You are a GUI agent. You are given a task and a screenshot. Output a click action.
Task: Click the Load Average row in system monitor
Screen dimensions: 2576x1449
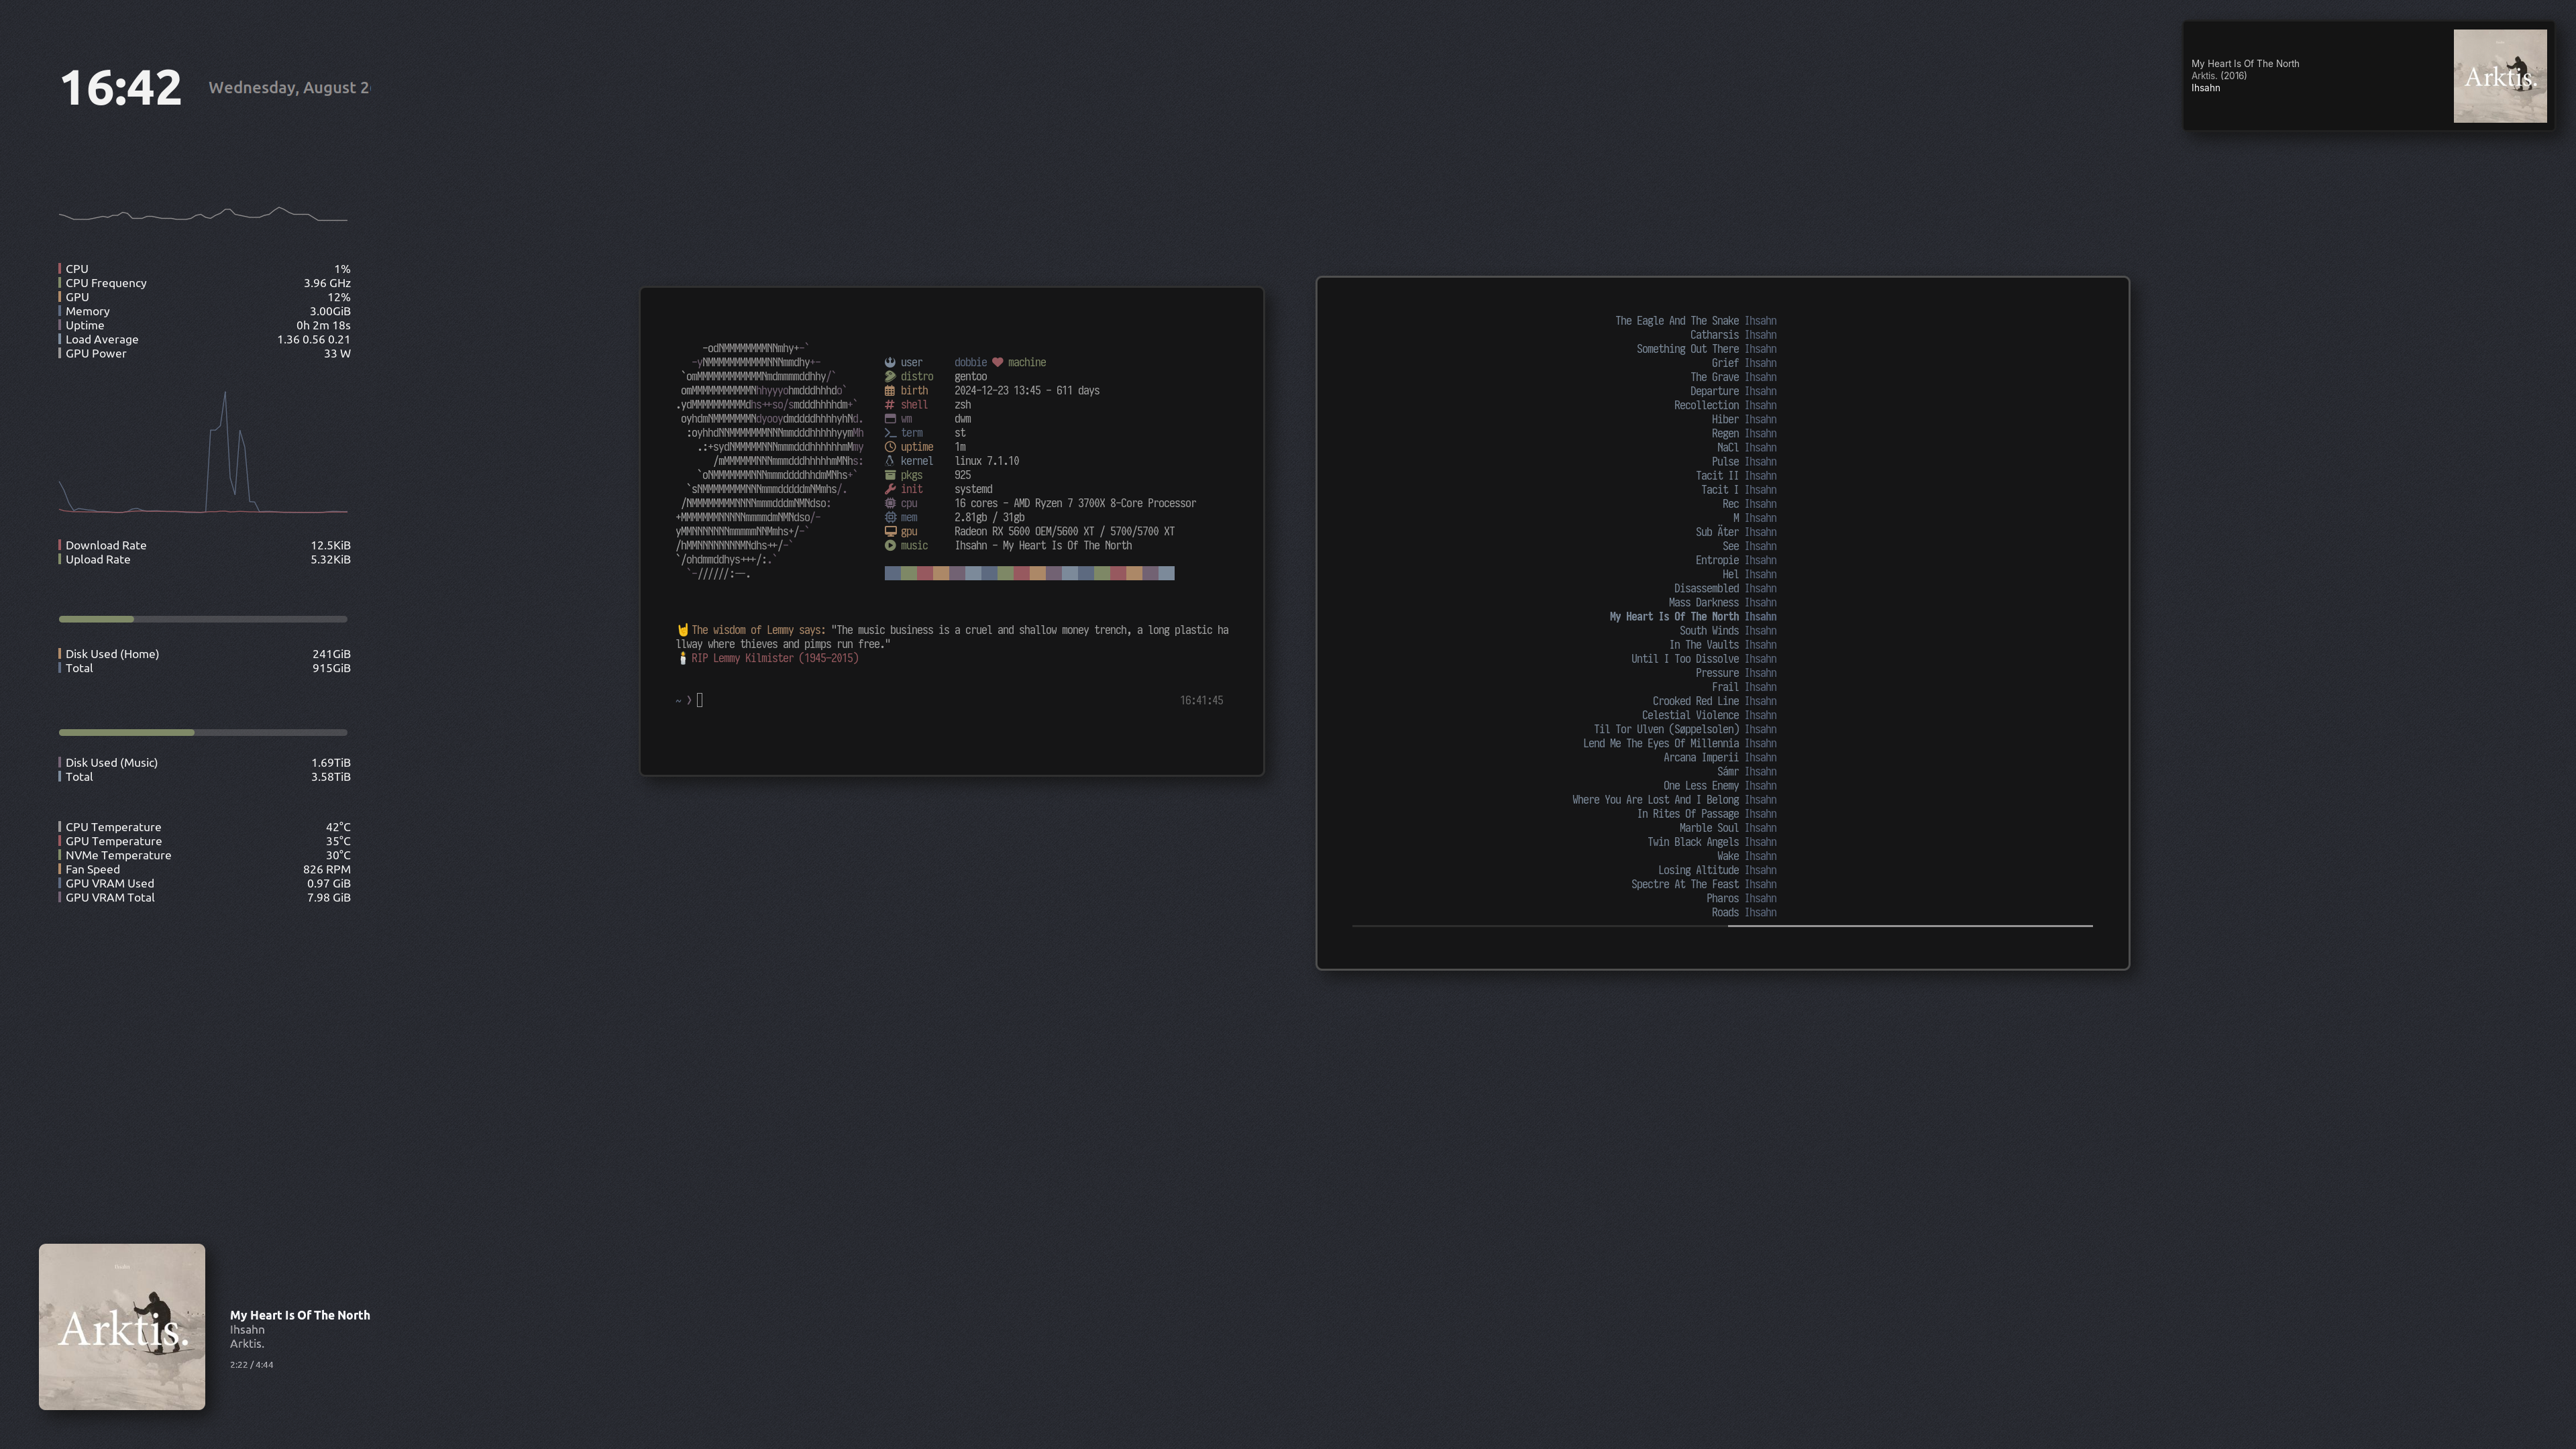pos(204,339)
